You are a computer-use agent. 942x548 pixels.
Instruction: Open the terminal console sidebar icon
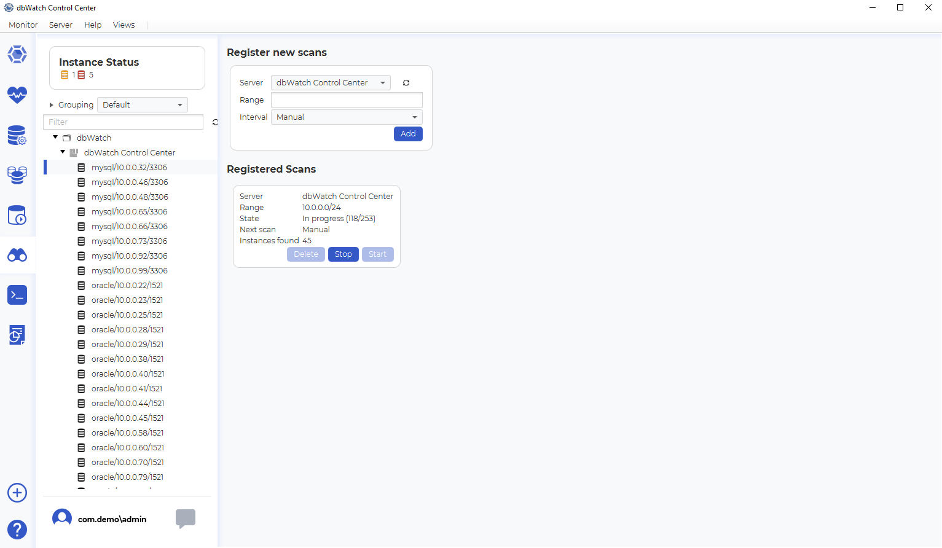point(17,295)
